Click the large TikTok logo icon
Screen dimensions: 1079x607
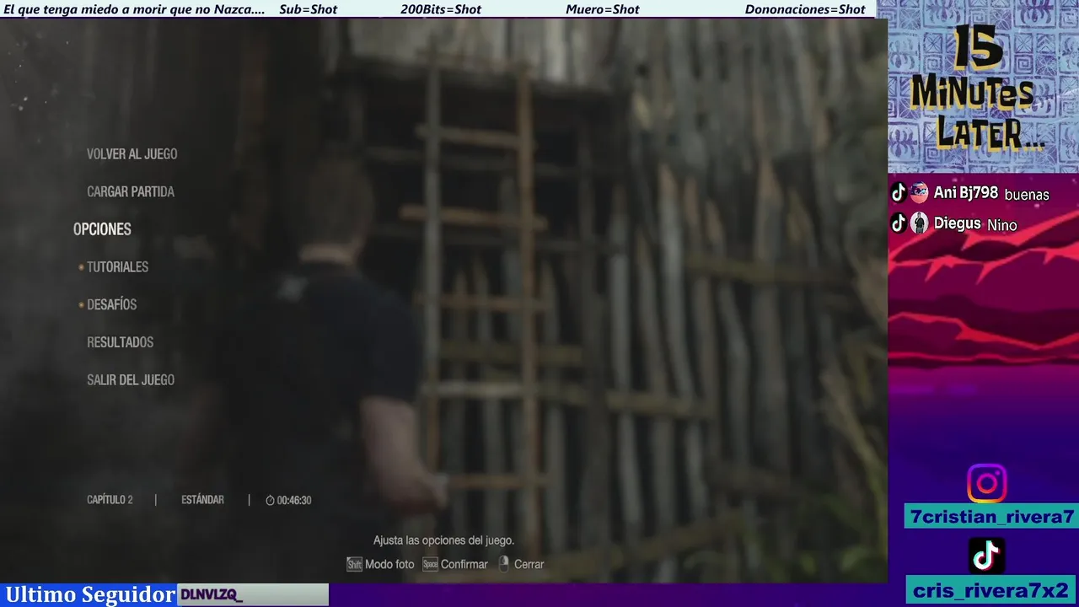point(986,556)
